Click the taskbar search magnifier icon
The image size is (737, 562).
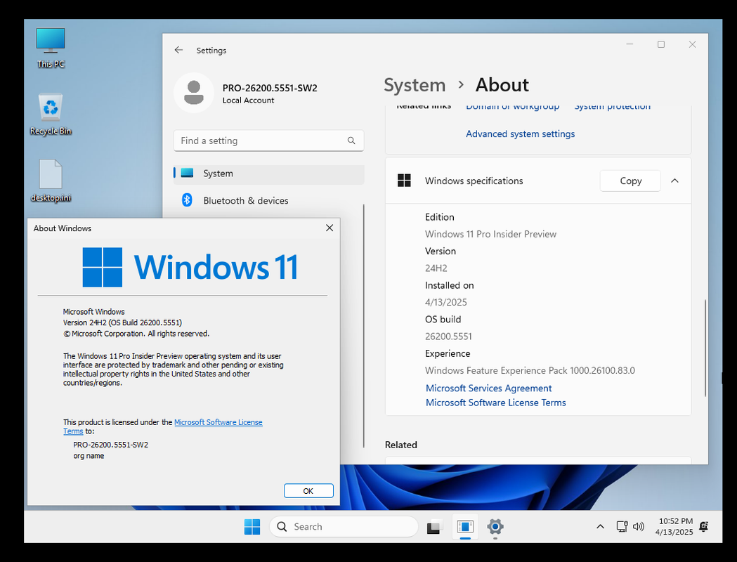click(x=282, y=527)
